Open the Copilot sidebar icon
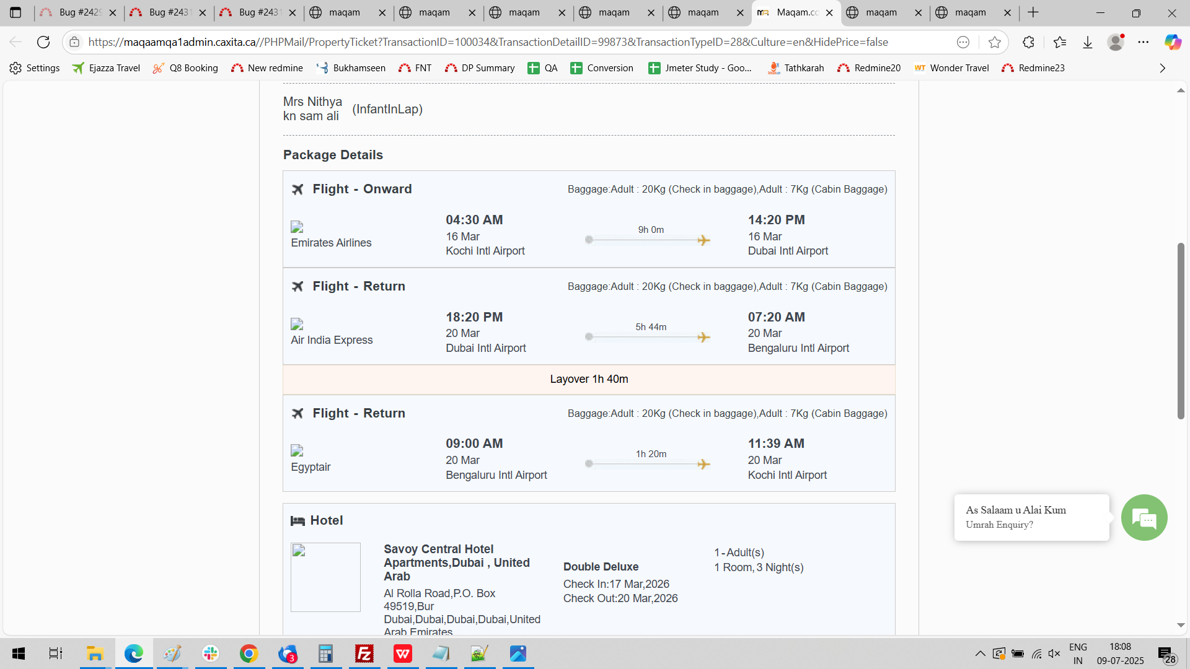Screen dimensions: 1190x669 [x=1172, y=42]
